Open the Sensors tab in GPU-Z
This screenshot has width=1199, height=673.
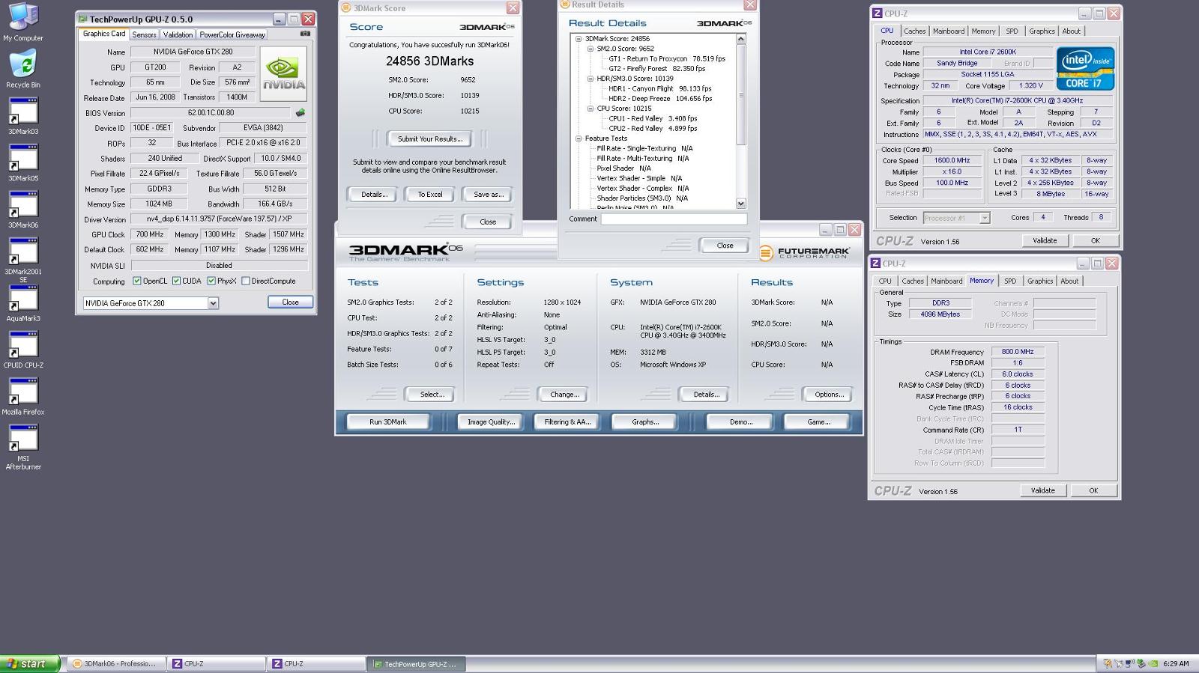point(144,34)
